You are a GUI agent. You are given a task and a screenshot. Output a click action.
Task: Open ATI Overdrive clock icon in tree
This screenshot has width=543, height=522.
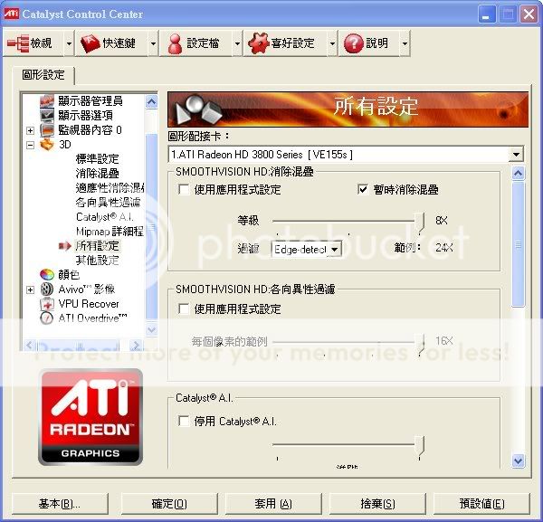(47, 318)
